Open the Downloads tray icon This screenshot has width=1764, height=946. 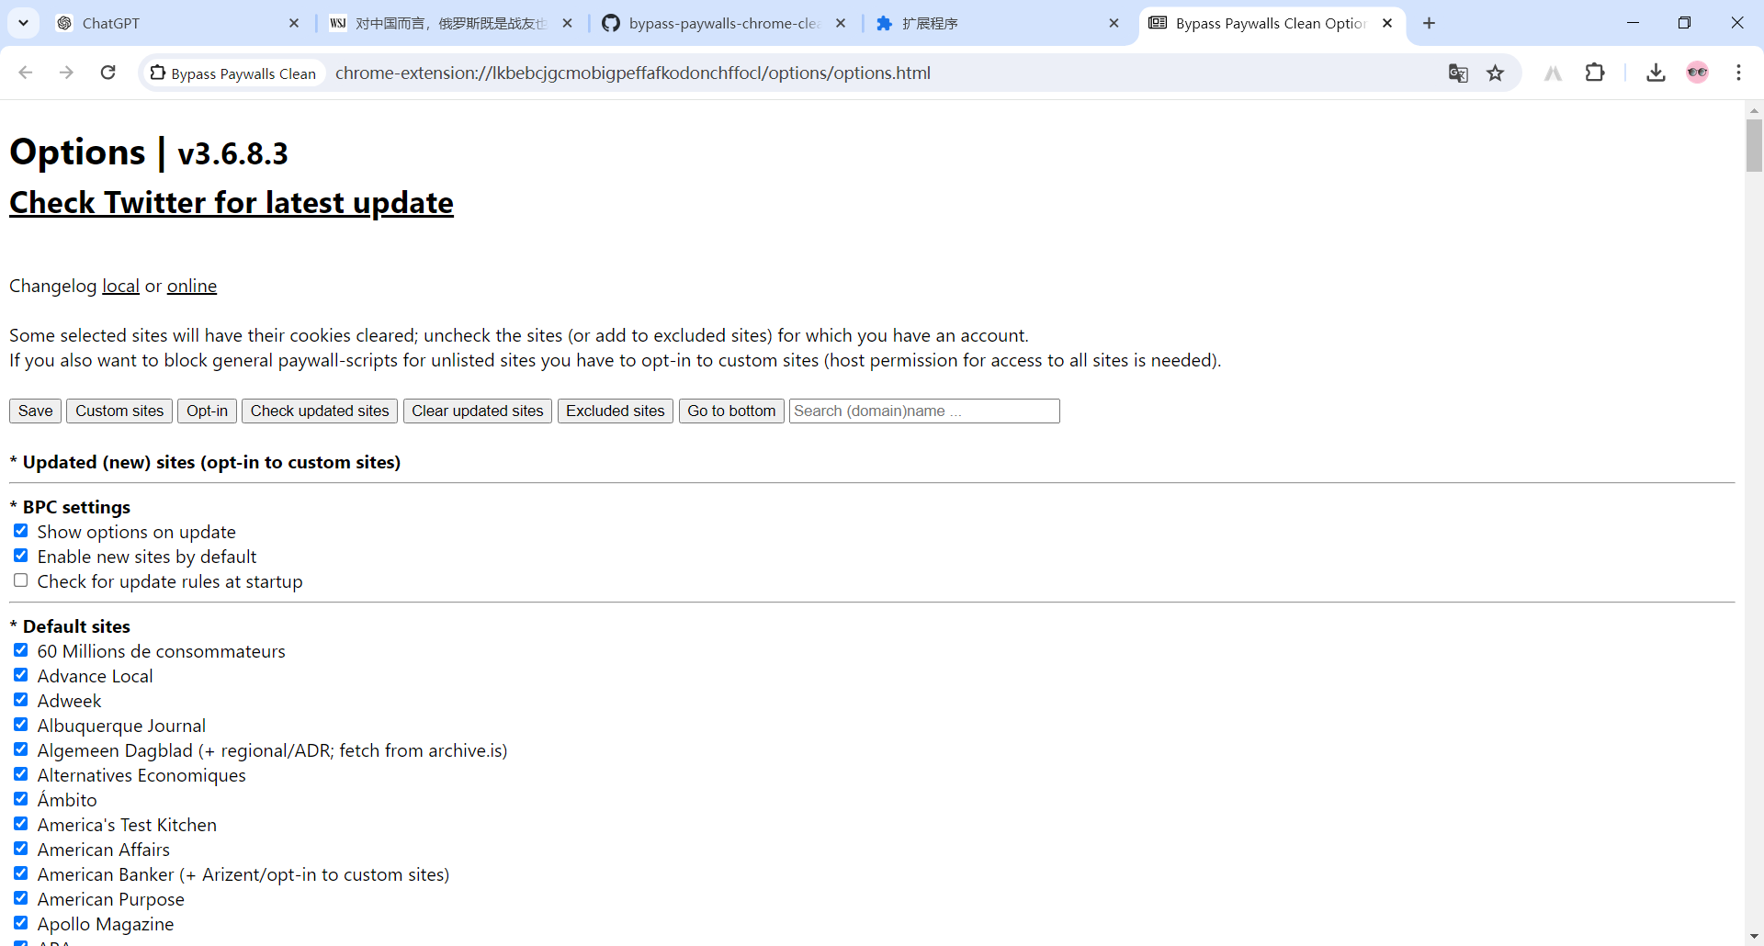pyautogui.click(x=1656, y=73)
